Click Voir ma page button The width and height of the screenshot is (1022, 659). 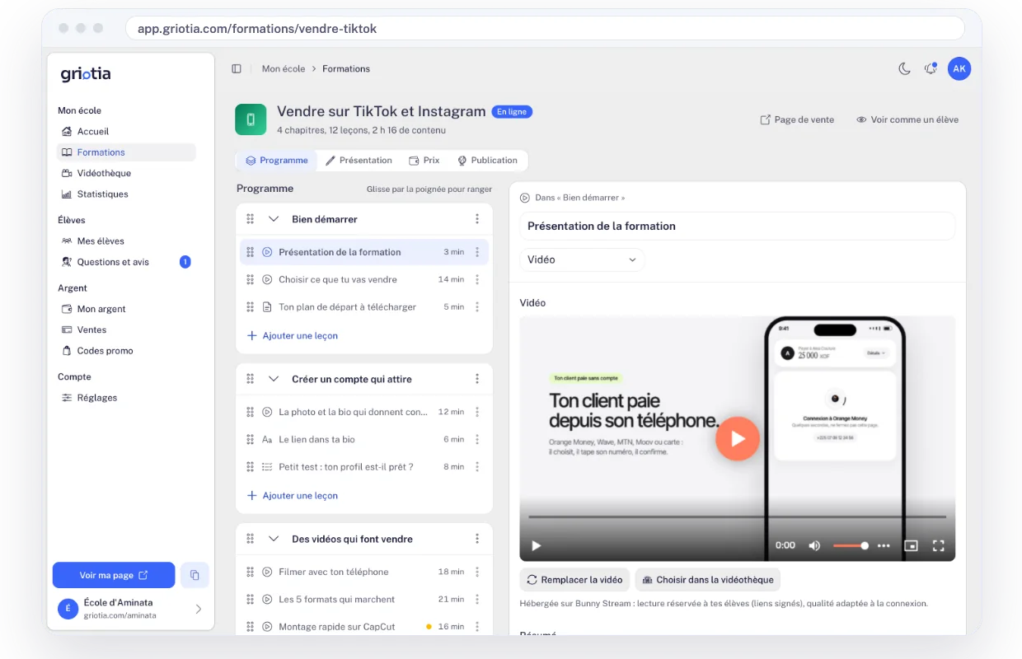[114, 575]
